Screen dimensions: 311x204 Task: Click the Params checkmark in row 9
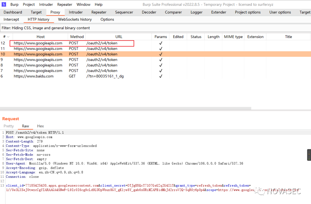coord(161,60)
